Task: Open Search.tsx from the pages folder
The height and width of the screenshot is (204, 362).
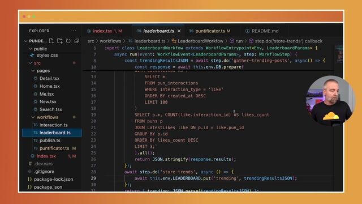Action: [50, 109]
